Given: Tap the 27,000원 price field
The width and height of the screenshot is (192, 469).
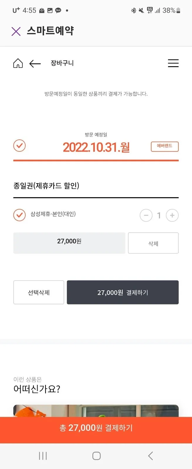Looking at the screenshot, I should (69, 243).
